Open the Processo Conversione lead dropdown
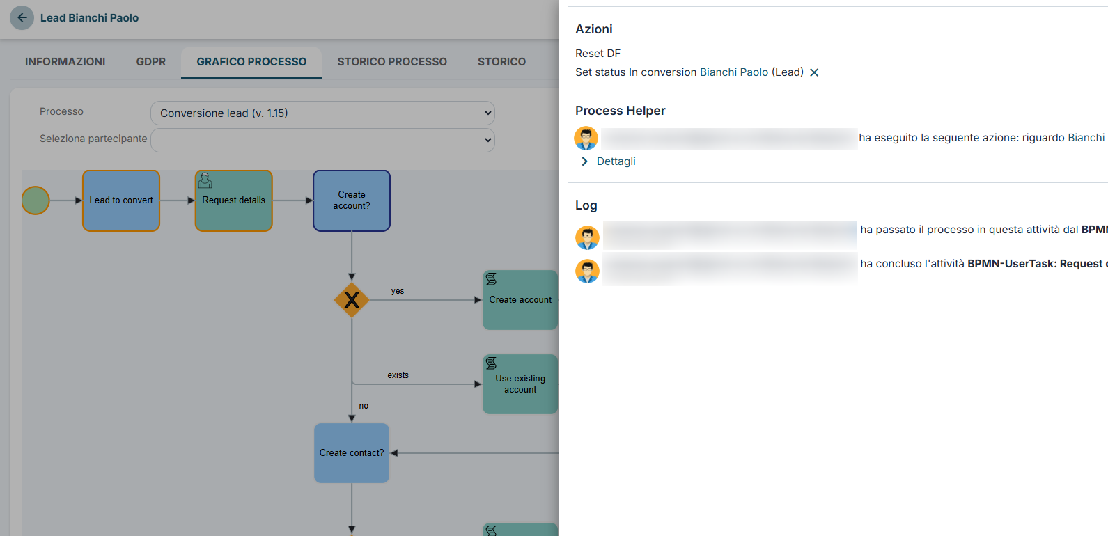Viewport: 1108px width, 536px height. click(322, 113)
